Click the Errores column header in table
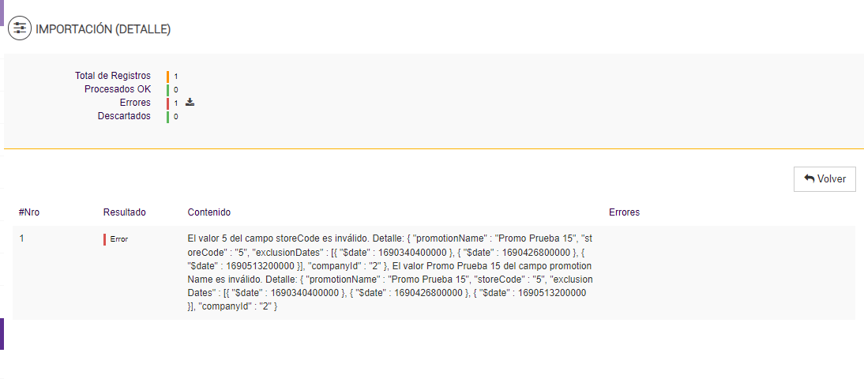 (x=624, y=212)
